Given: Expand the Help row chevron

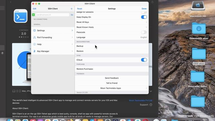Looking at the screenshot, I should [72, 44].
